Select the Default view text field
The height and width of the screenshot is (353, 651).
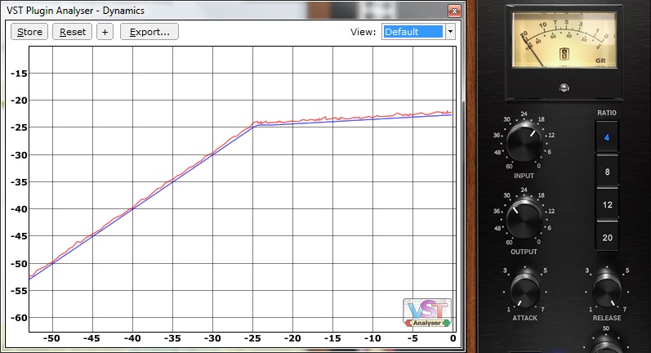point(413,32)
